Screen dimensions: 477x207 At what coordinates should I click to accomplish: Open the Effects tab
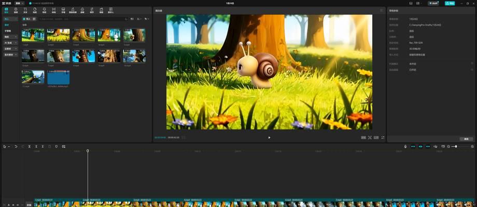pos(44,10)
